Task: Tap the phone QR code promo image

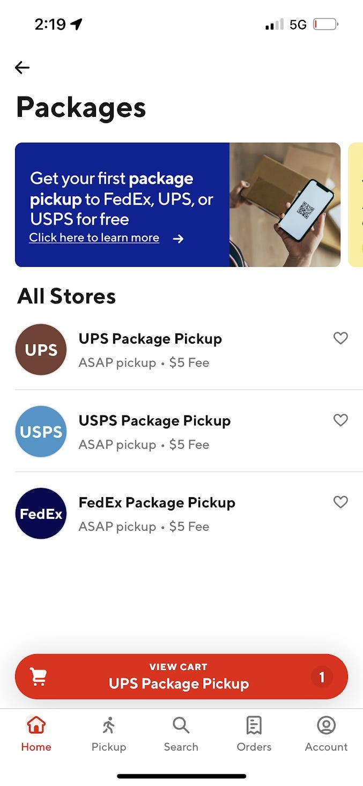Action: click(285, 204)
